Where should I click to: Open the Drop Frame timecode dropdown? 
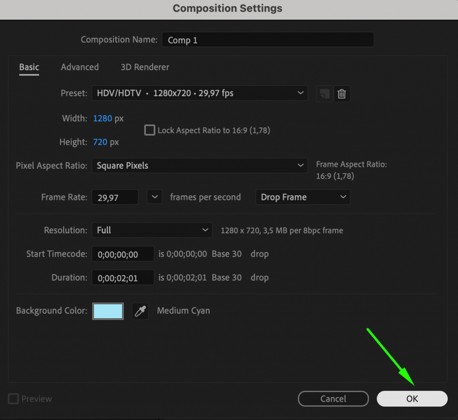(x=303, y=197)
